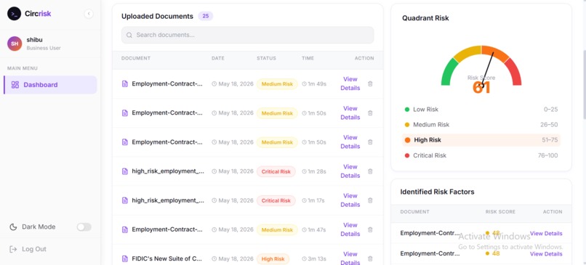
Task: Open the SH user avatar
Action: 15,44
